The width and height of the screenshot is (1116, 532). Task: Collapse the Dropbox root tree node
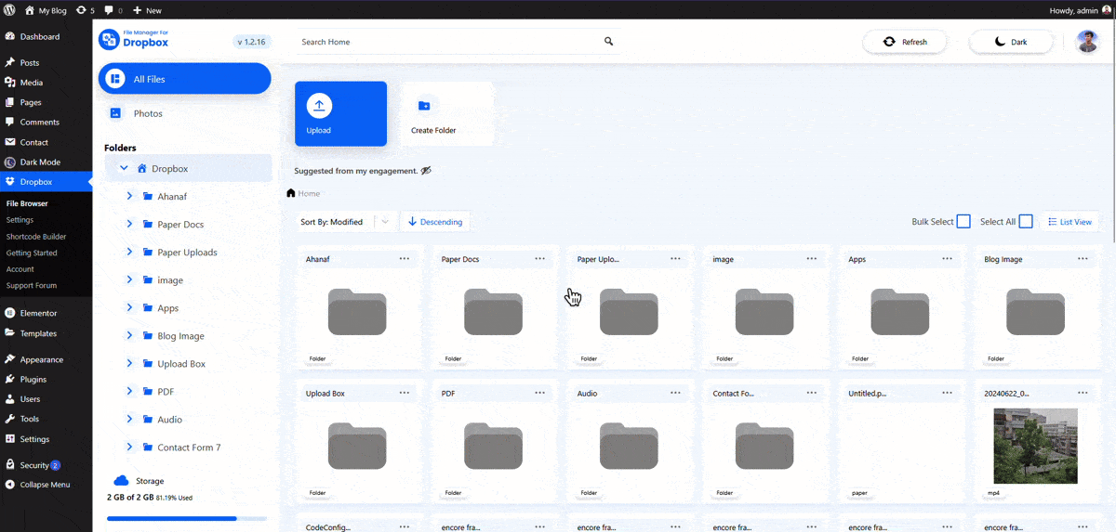pyautogui.click(x=124, y=168)
